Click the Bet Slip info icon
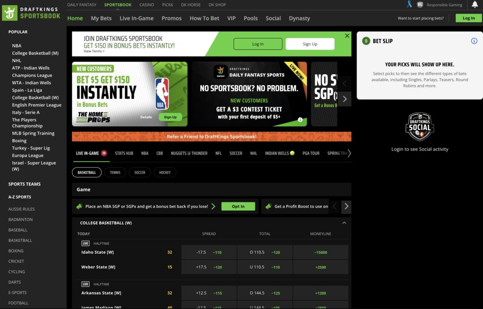Image resolution: width=483 pixels, height=309 pixels. pos(474,41)
